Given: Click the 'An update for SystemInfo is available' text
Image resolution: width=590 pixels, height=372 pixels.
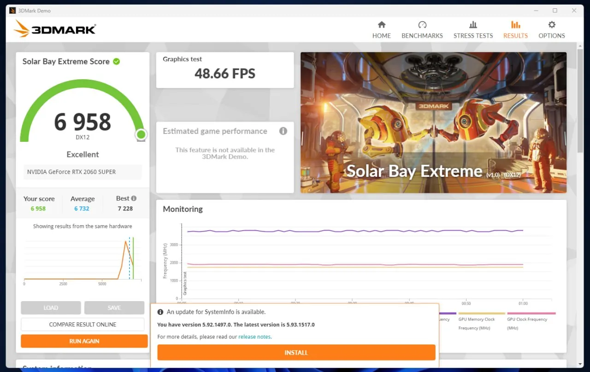Looking at the screenshot, I should [216, 312].
